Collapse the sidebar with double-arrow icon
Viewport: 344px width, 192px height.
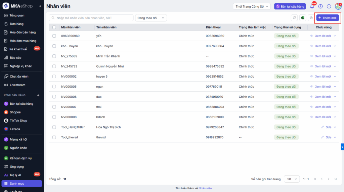click(x=40, y=6)
